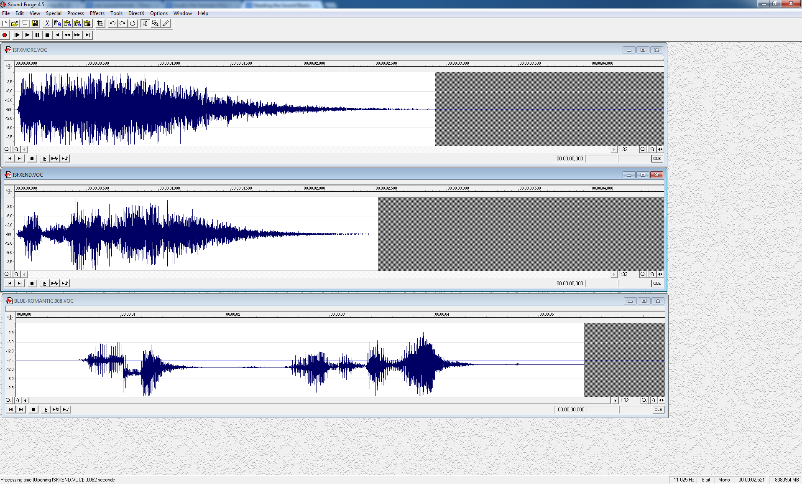Click the Trim/Crop toolbar icon
The width and height of the screenshot is (802, 484).
click(100, 24)
